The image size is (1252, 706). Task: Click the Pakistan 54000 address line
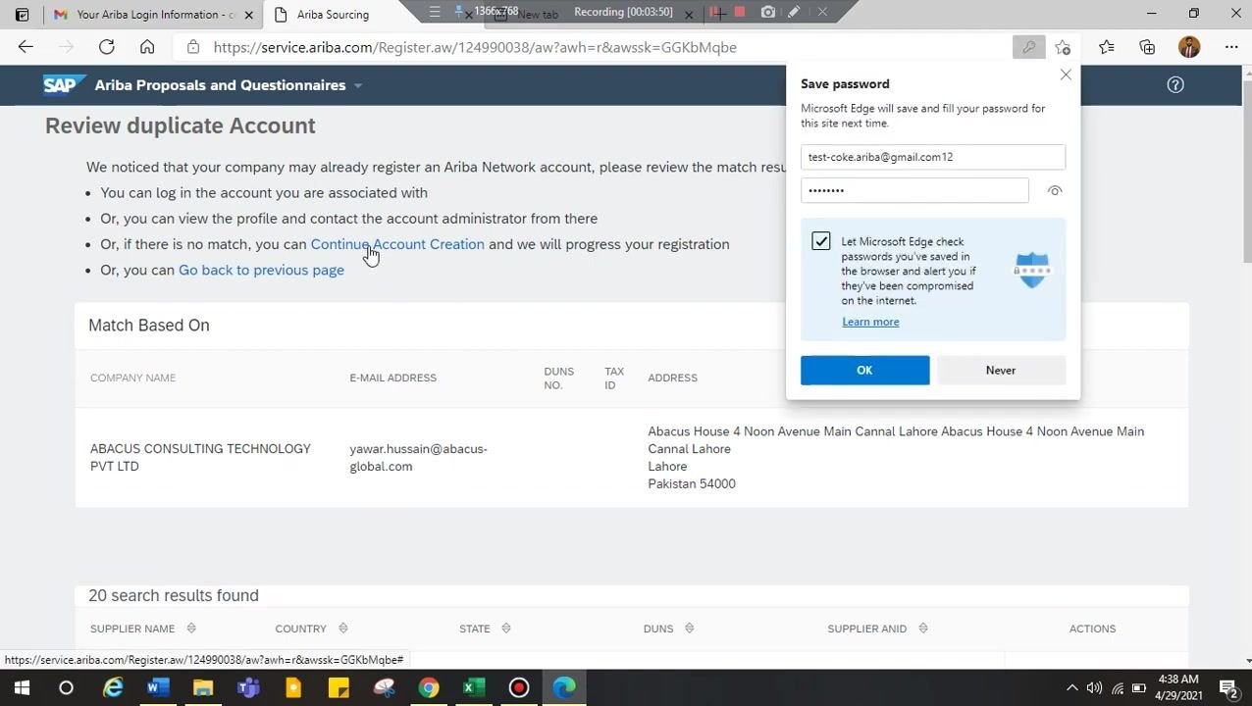[x=692, y=483]
